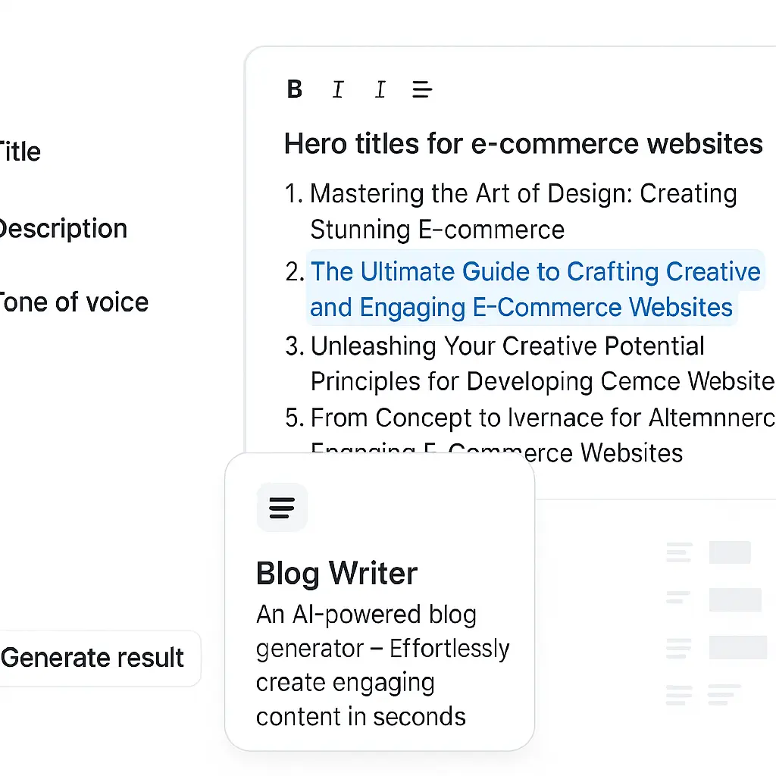776x776 pixels.
Task: Click the second gray placeholder block
Action: 735,599
